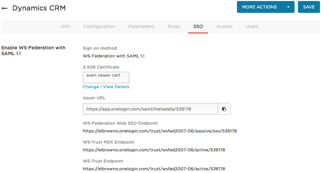Viewport: 321px width, 173px height.
Task: Click the 'X.509 Certificate' label
Action: (x=101, y=67)
